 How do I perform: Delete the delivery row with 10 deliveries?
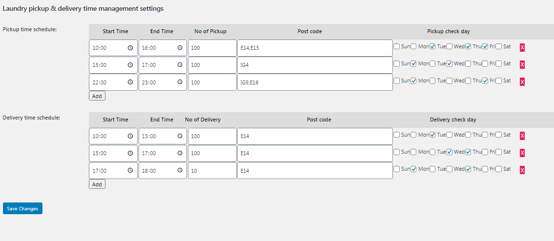coord(522,170)
